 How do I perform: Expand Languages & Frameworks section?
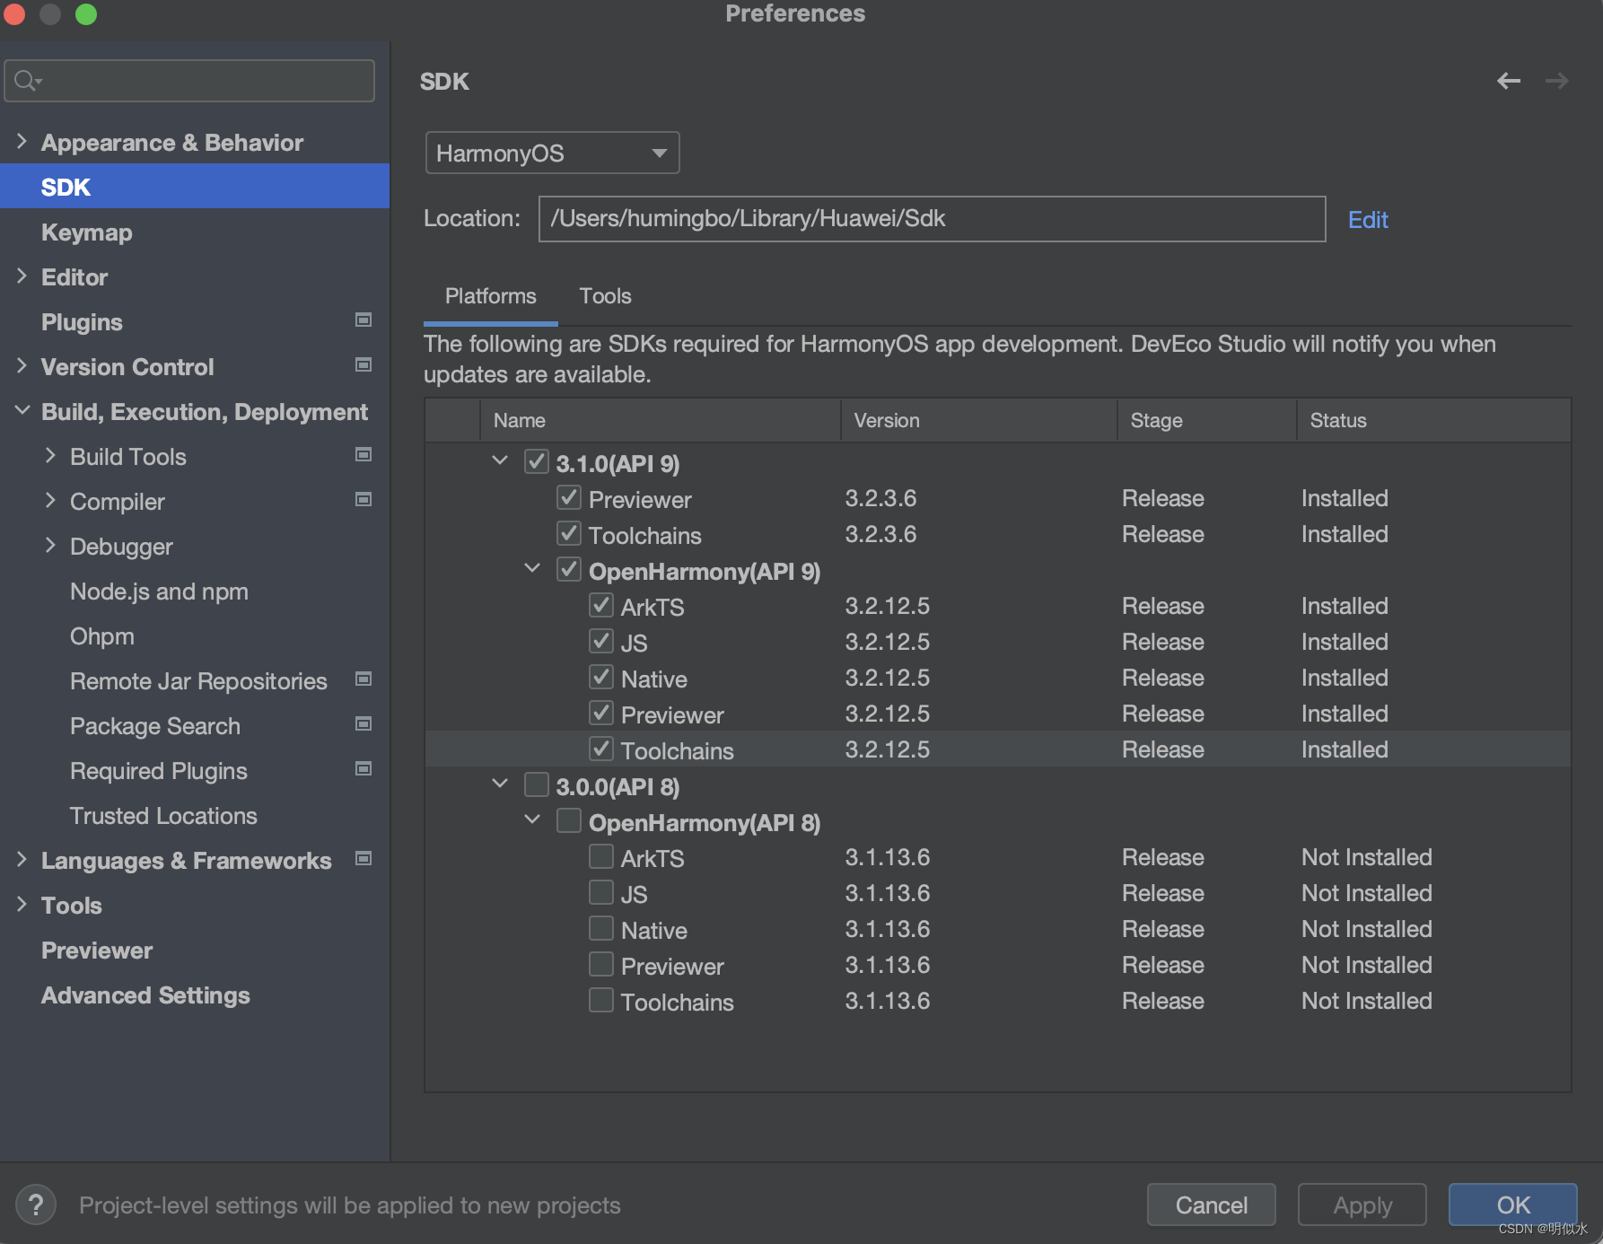coord(22,860)
